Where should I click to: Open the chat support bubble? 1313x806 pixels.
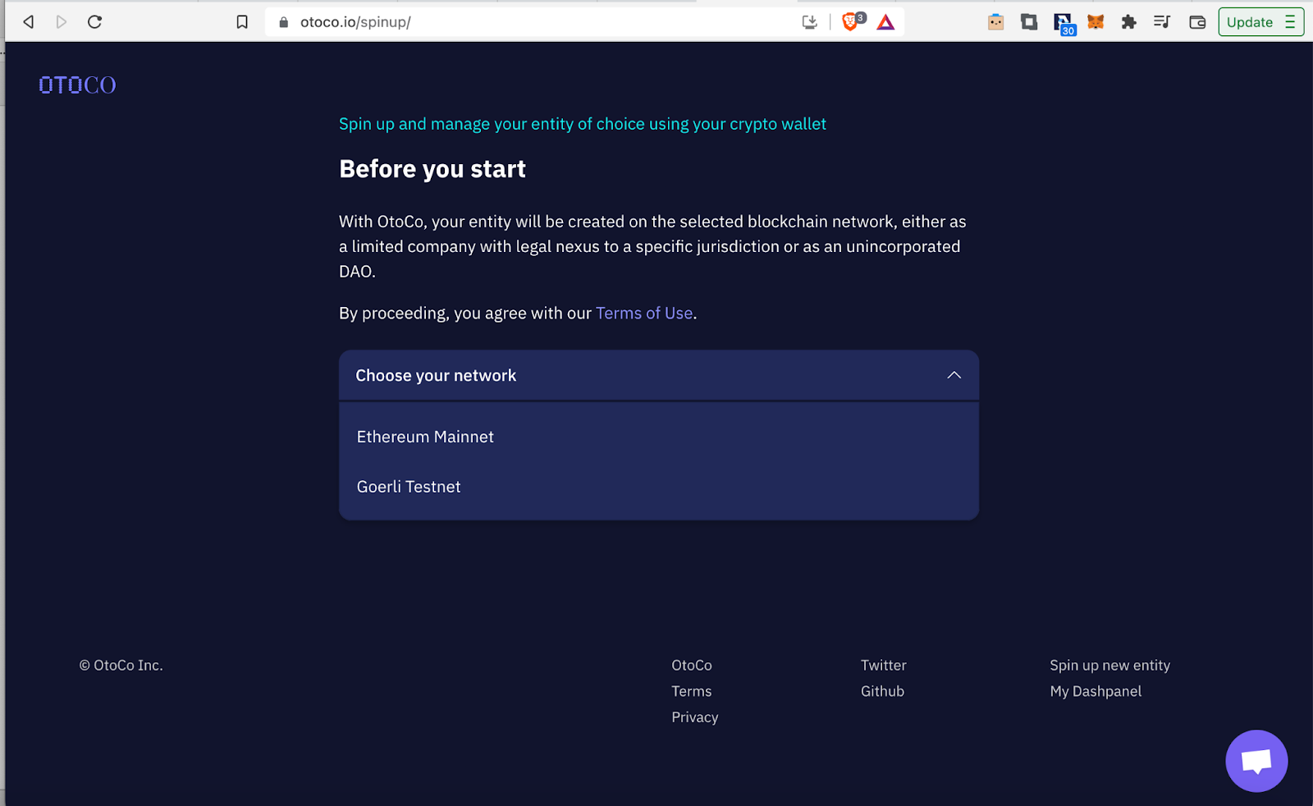point(1256,761)
